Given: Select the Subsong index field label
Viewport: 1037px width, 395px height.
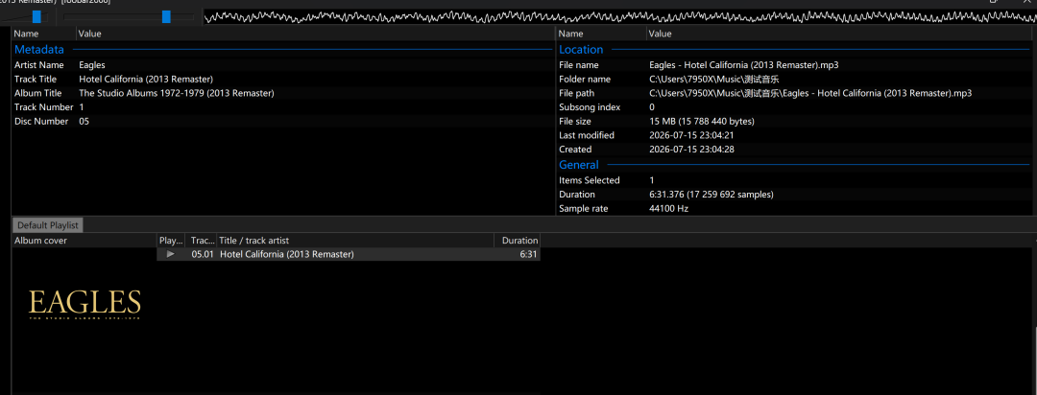Looking at the screenshot, I should (590, 107).
